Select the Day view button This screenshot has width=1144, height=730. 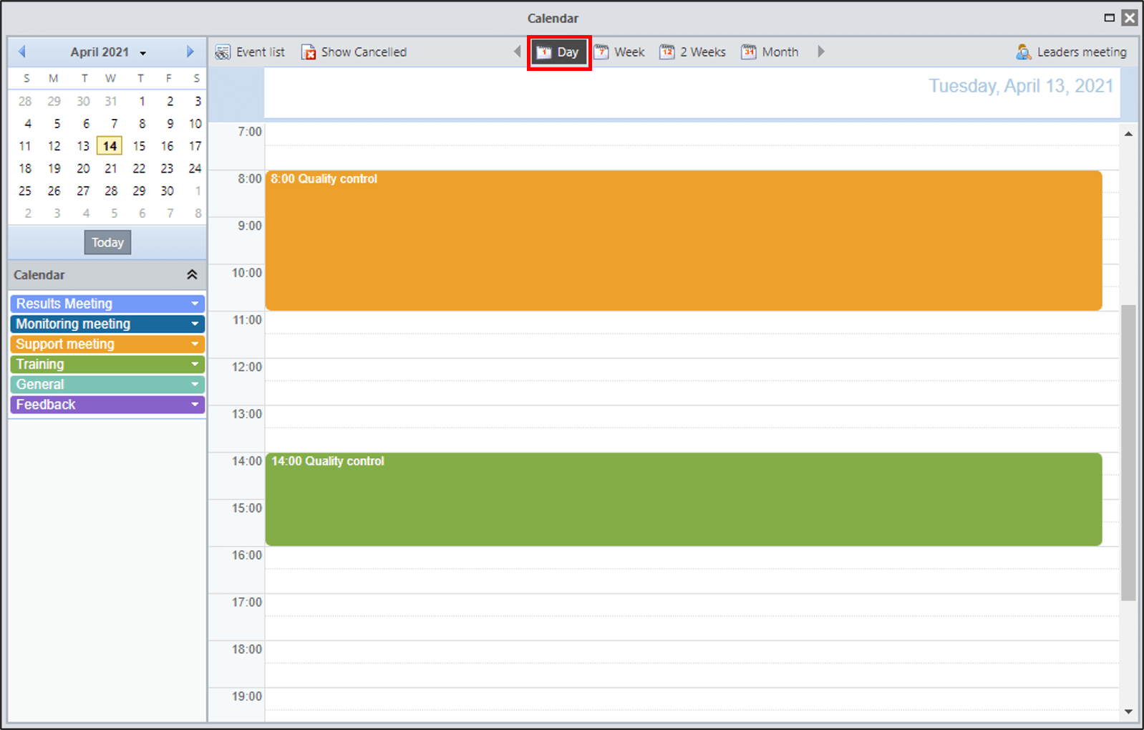[559, 52]
